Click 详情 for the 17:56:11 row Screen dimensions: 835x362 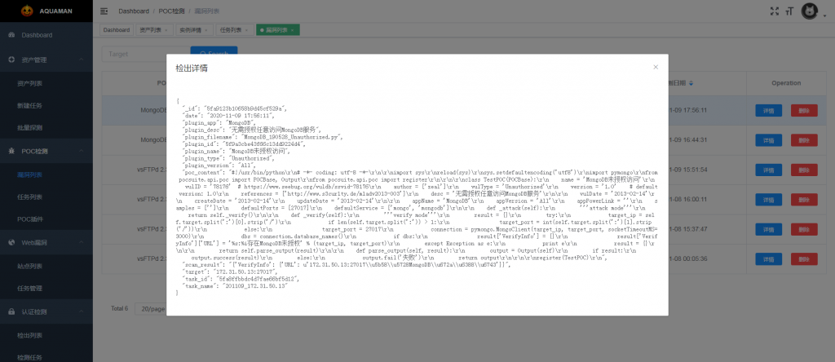coord(768,111)
